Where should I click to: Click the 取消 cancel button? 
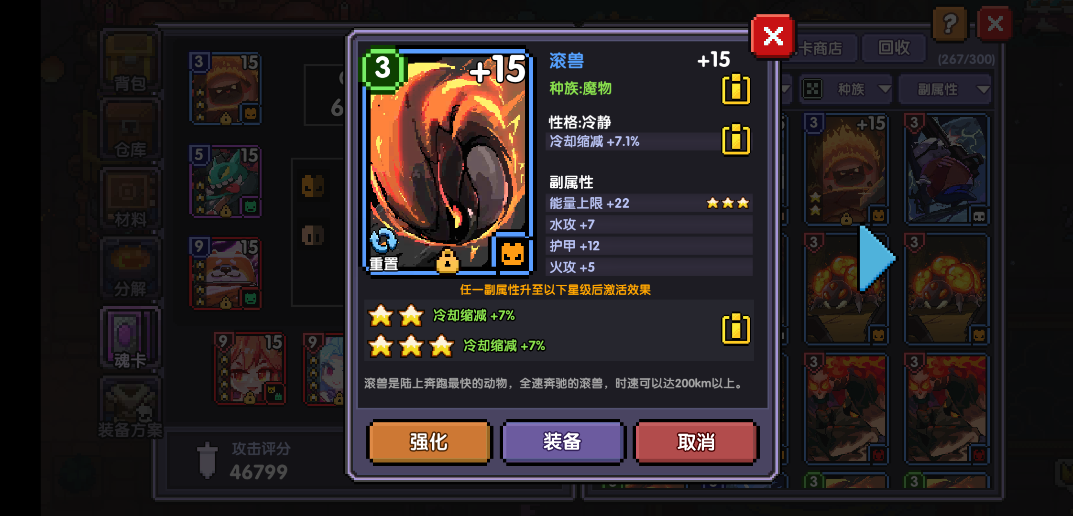696,442
